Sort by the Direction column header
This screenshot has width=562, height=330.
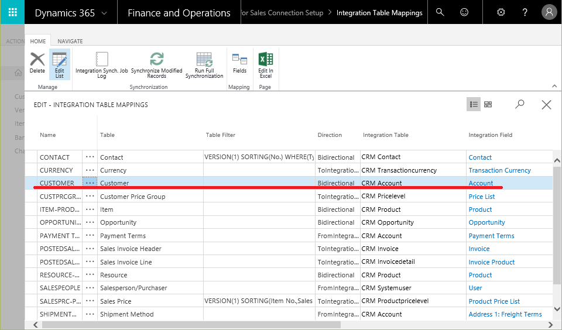click(x=330, y=135)
